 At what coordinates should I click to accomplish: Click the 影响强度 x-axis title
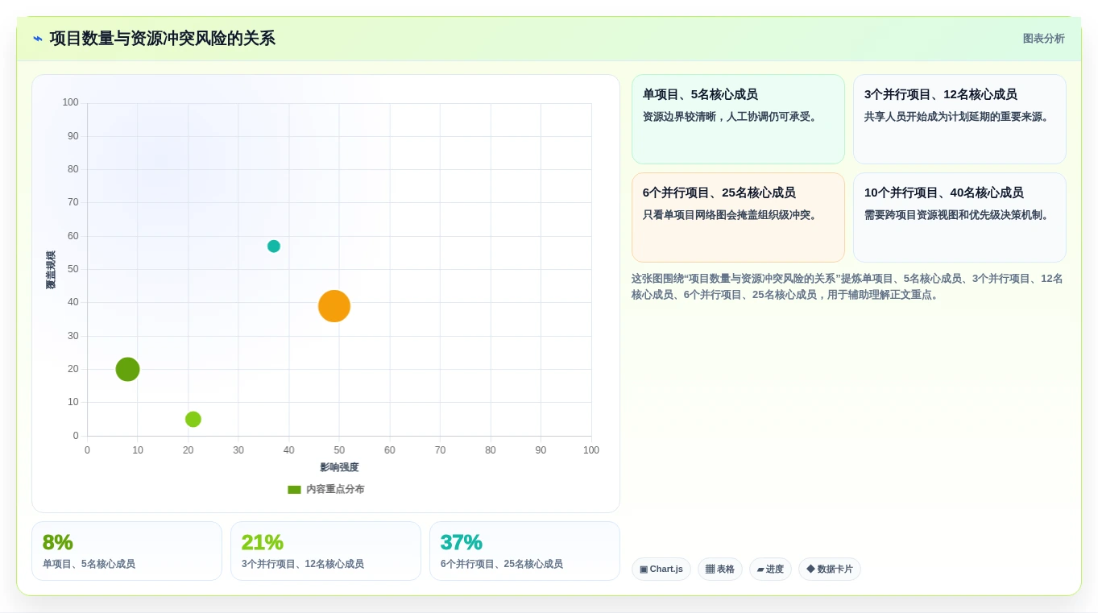[339, 467]
